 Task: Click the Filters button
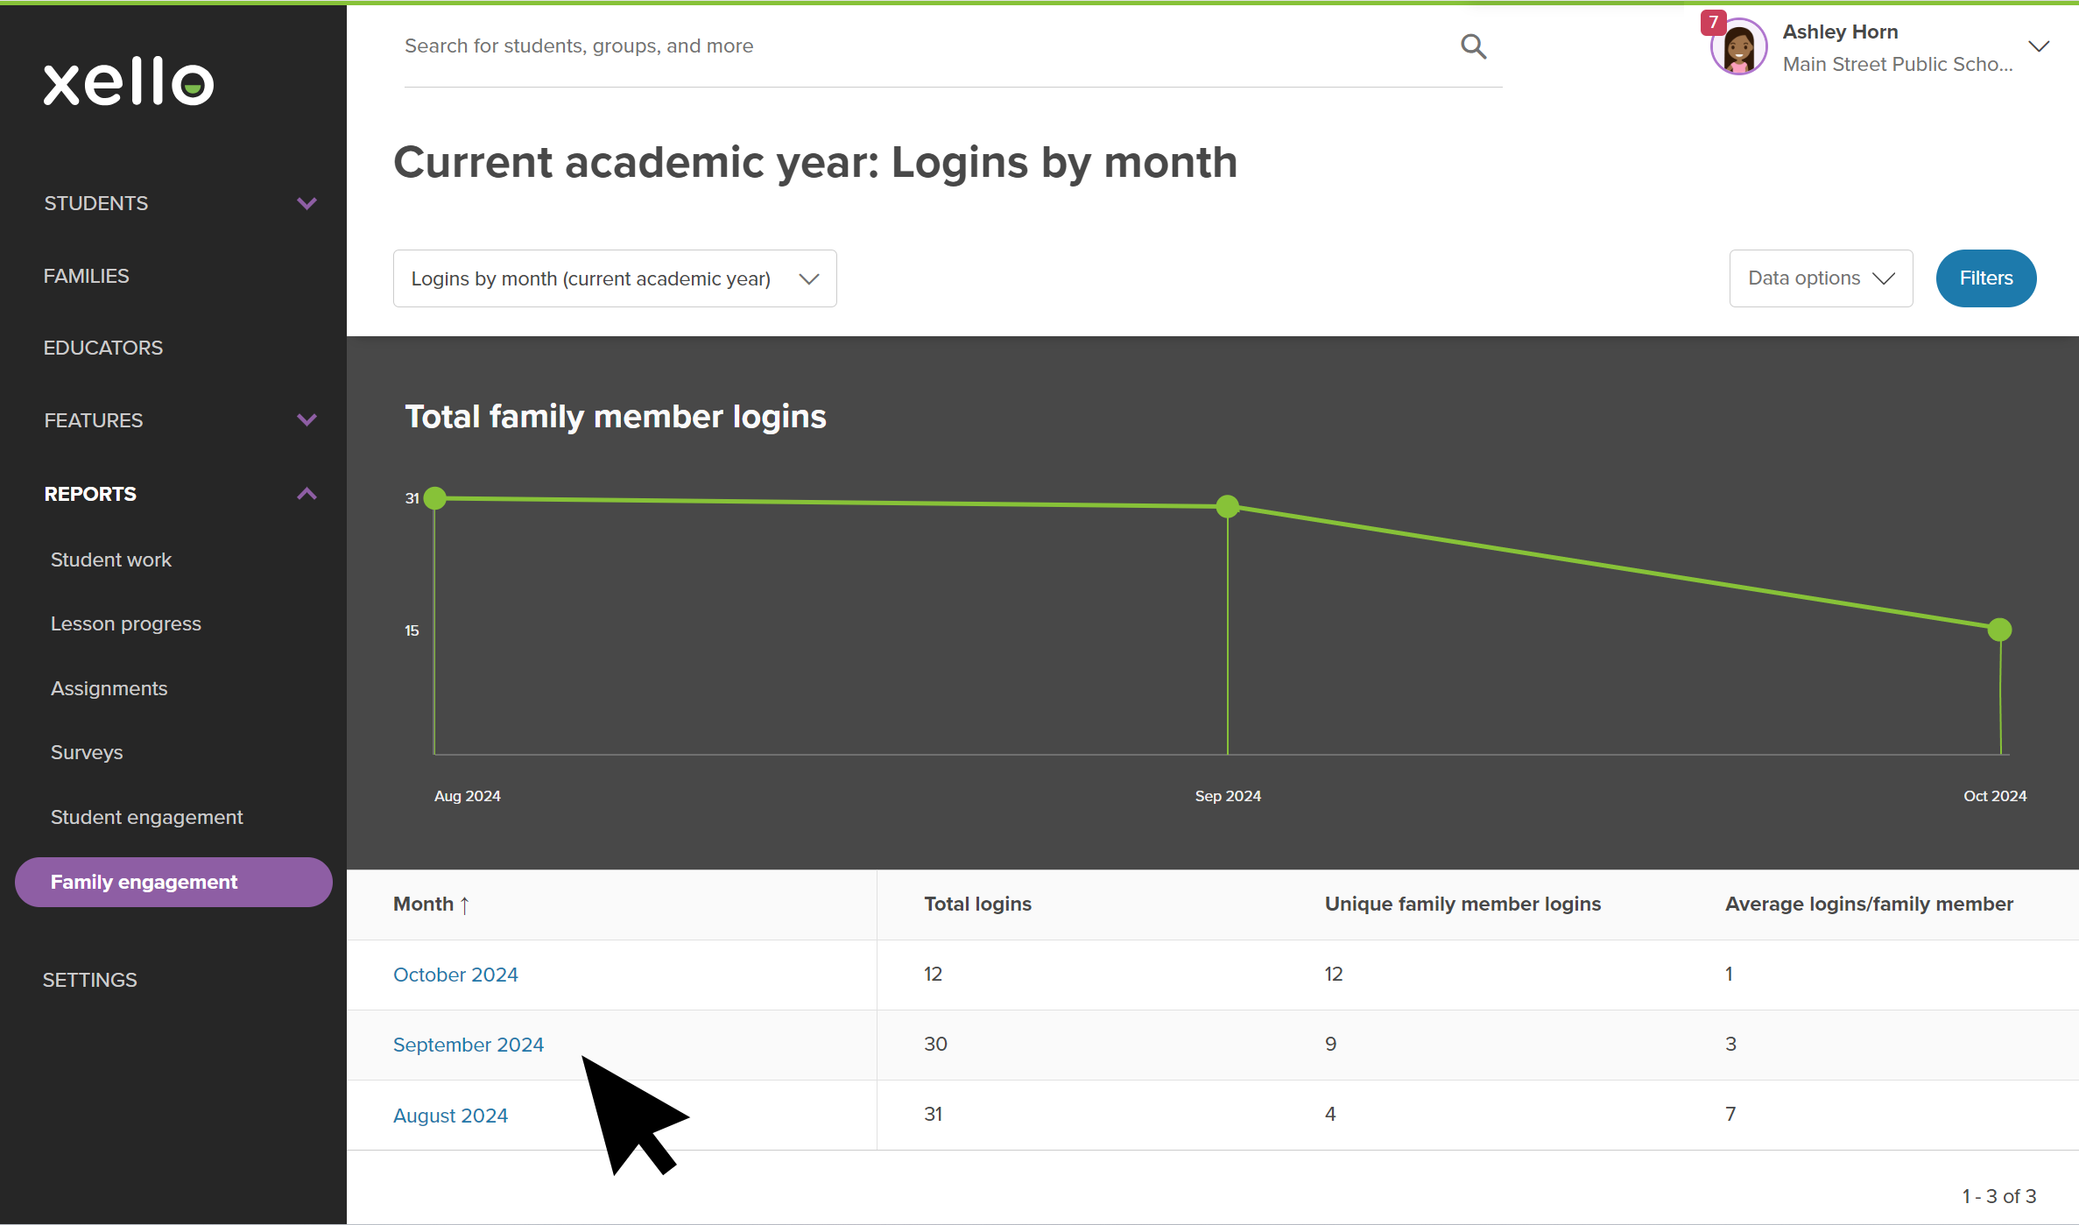pyautogui.click(x=1986, y=278)
